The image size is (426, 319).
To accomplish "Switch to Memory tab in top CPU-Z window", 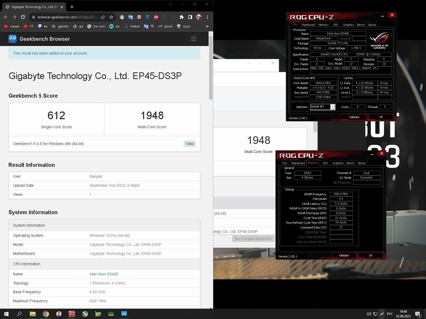I will tap(323, 25).
